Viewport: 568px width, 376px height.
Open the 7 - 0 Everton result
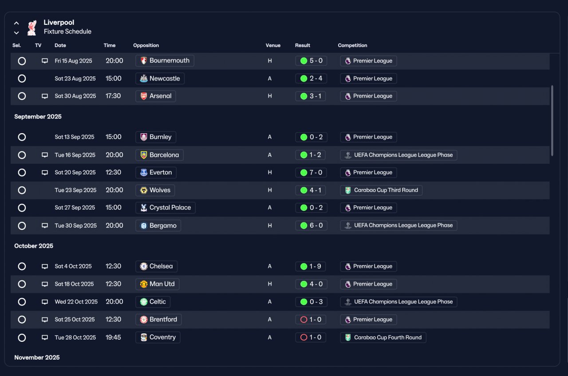pos(311,173)
